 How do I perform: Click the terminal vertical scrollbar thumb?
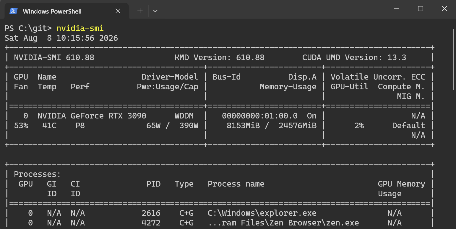pyautogui.click(x=454, y=59)
